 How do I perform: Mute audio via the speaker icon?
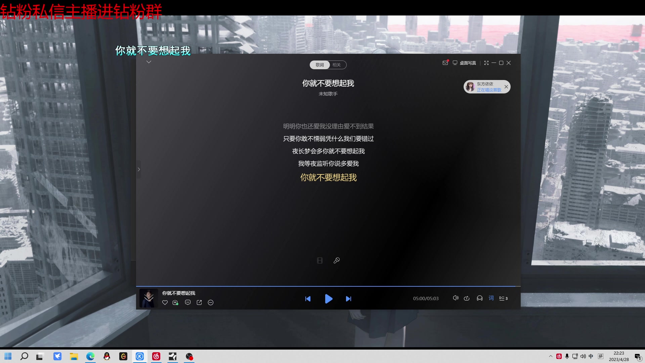(x=456, y=298)
